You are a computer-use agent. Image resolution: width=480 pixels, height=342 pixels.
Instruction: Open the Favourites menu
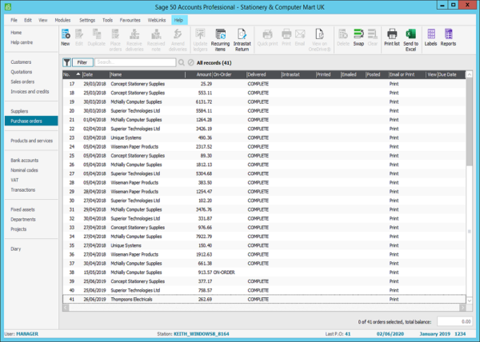click(x=130, y=18)
